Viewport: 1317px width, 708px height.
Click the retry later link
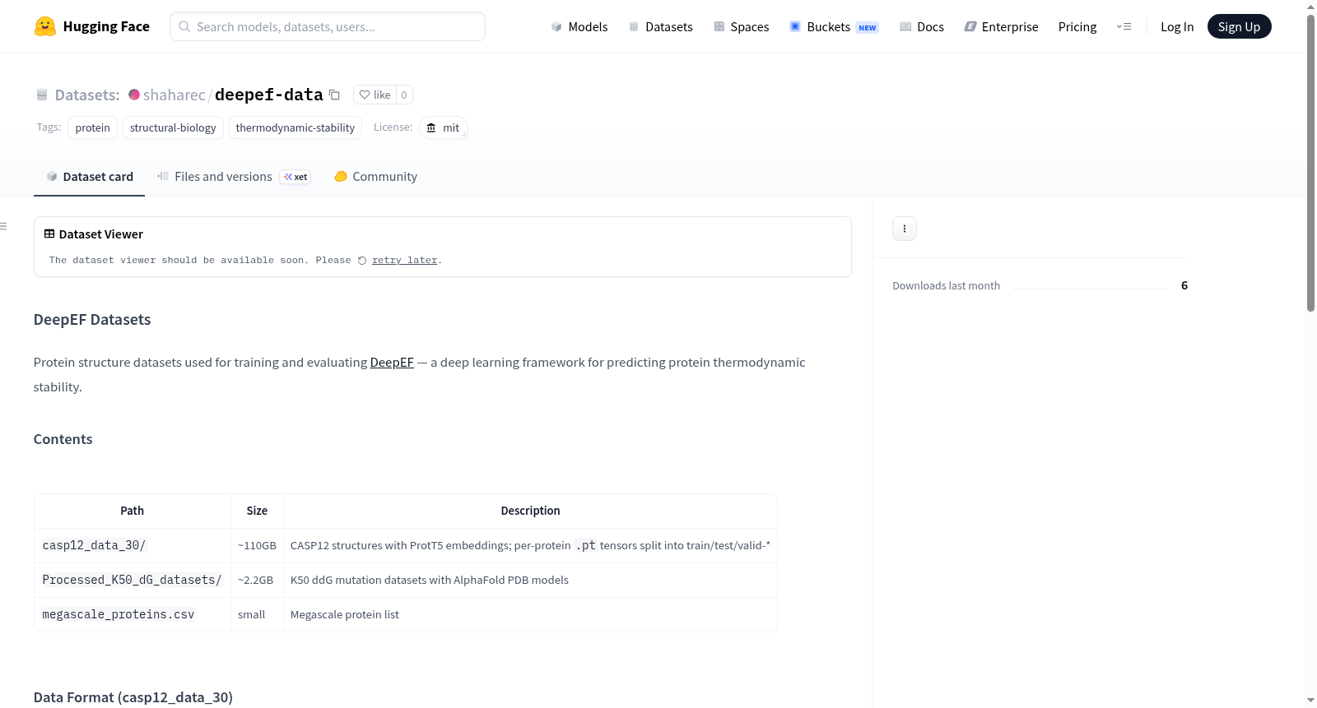[x=404, y=261]
